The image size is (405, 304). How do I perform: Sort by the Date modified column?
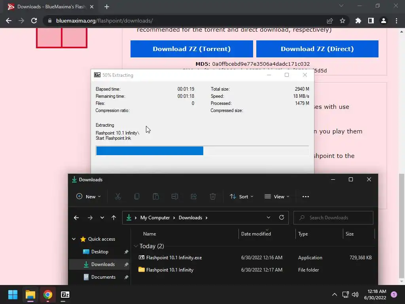click(256, 234)
